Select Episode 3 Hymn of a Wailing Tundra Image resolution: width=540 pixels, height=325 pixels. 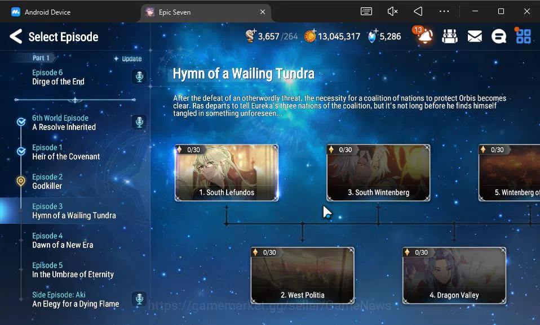(x=75, y=211)
